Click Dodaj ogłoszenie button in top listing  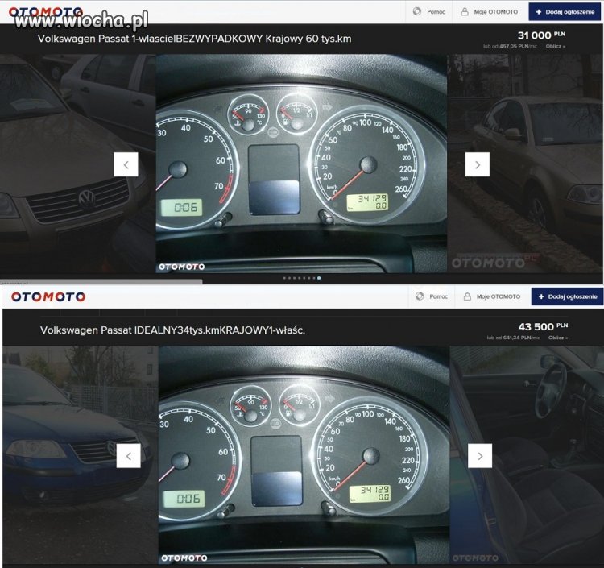(x=565, y=12)
